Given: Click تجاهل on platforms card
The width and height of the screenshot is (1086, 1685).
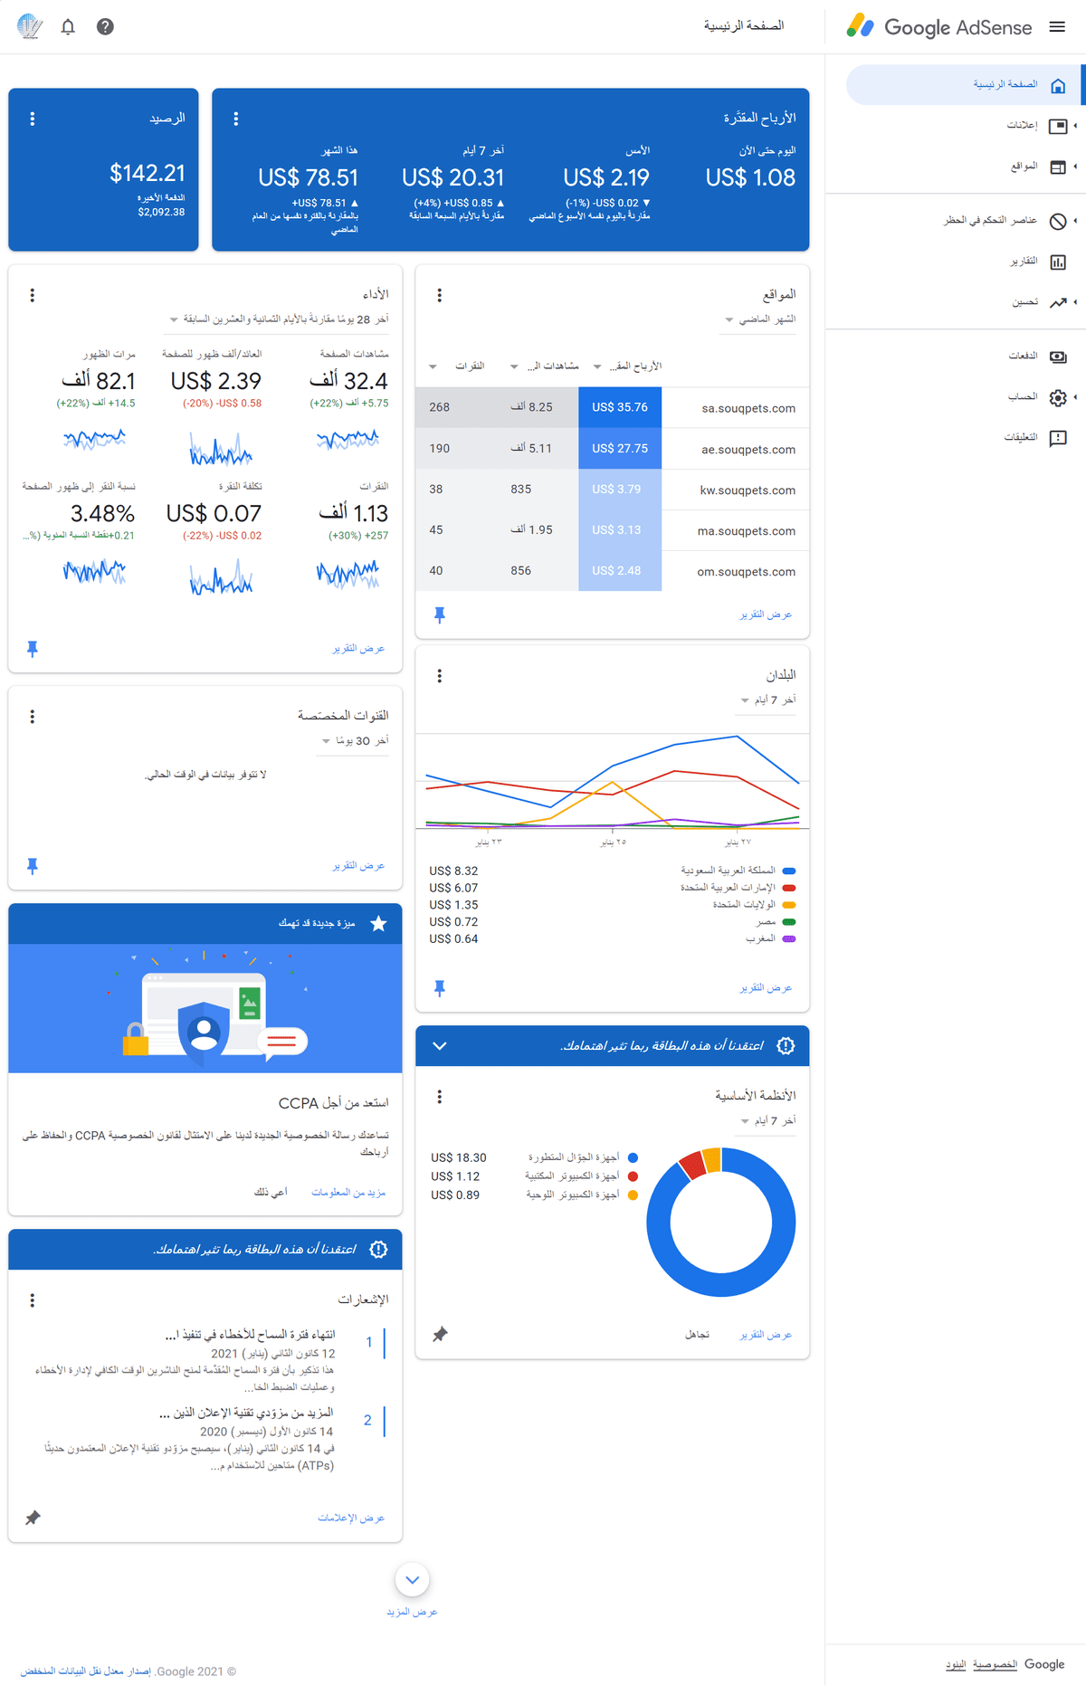Looking at the screenshot, I should 697,1335.
